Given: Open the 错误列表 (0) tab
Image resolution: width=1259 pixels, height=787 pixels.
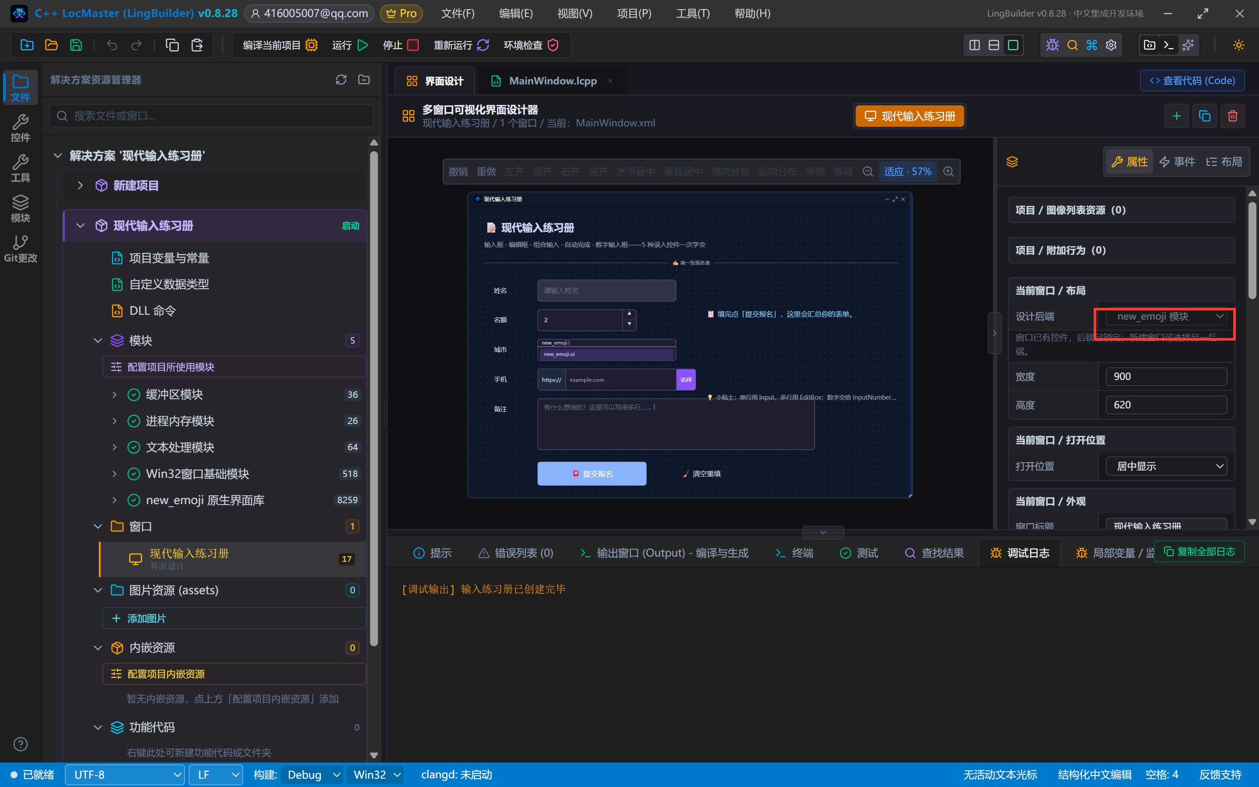Looking at the screenshot, I should [516, 553].
